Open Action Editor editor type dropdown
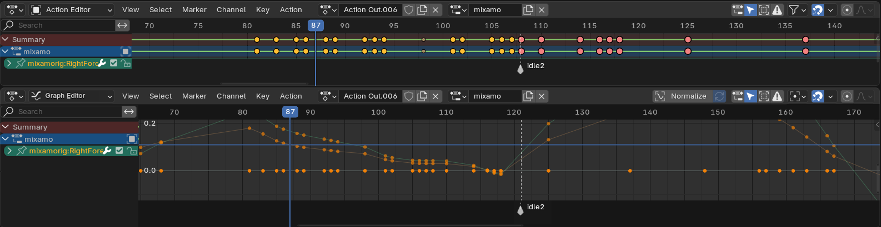The height and width of the screenshot is (227, 881). click(15, 9)
